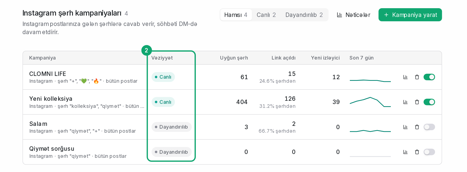
Task: Click the sparkline chart for Yeni kolleksiya
Action: (370, 102)
